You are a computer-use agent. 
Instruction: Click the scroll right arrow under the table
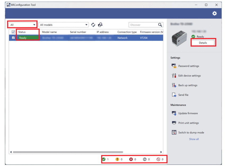click(x=161, y=152)
